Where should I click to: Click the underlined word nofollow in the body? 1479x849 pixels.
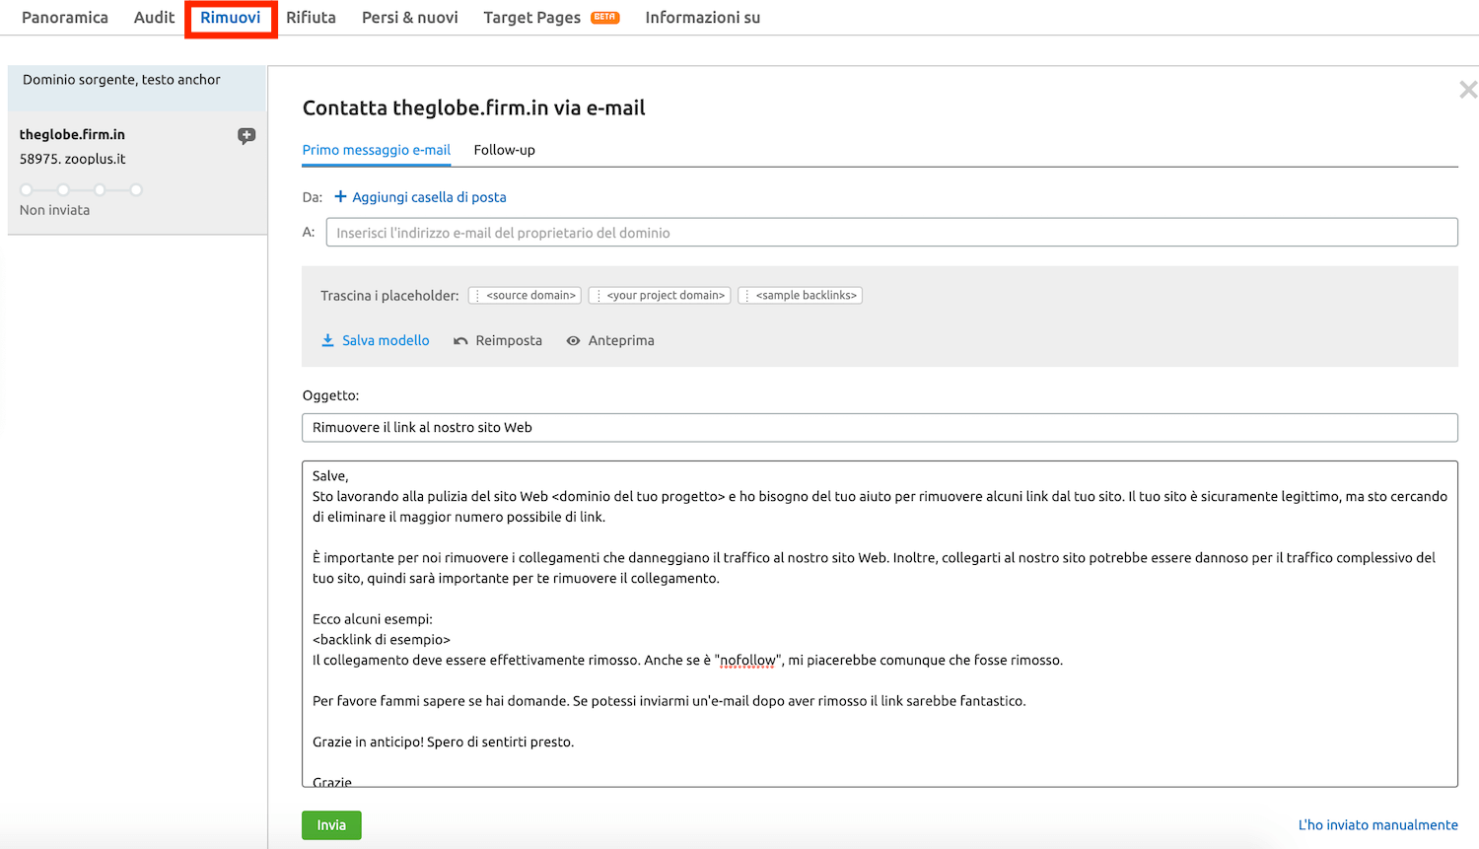point(747,661)
